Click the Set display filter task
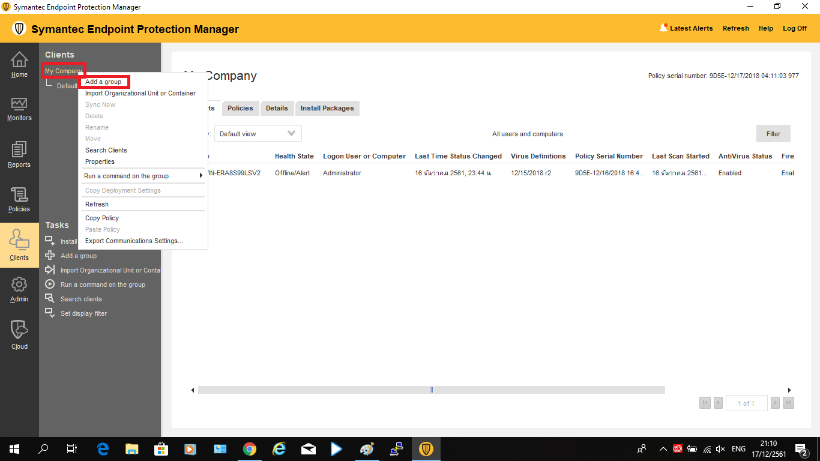This screenshot has height=461, width=820. (x=83, y=313)
